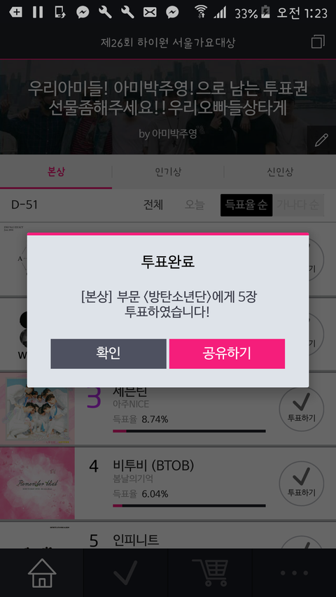Choose the 전체 period filter
The image size is (336, 597).
153,205
